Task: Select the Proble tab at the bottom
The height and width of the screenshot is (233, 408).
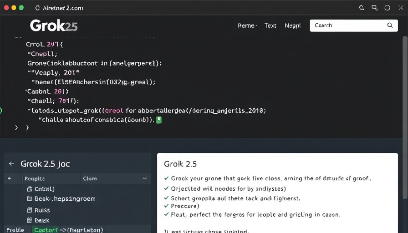Action: tap(15, 230)
